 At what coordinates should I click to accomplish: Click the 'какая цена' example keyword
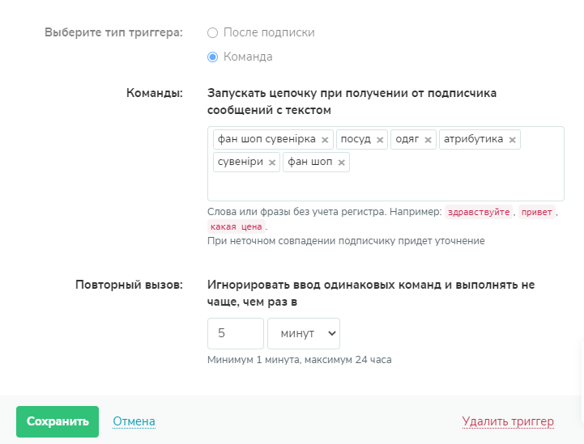tap(237, 226)
